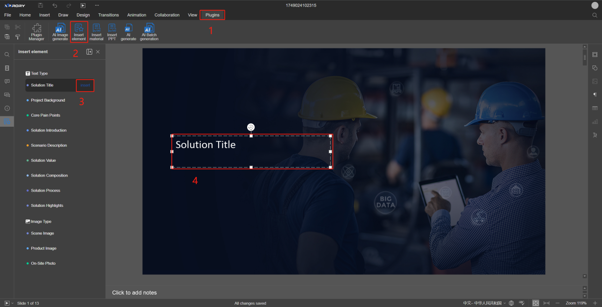The height and width of the screenshot is (307, 602).
Task: Open the more options ellipsis in title bar
Action: click(x=97, y=5)
